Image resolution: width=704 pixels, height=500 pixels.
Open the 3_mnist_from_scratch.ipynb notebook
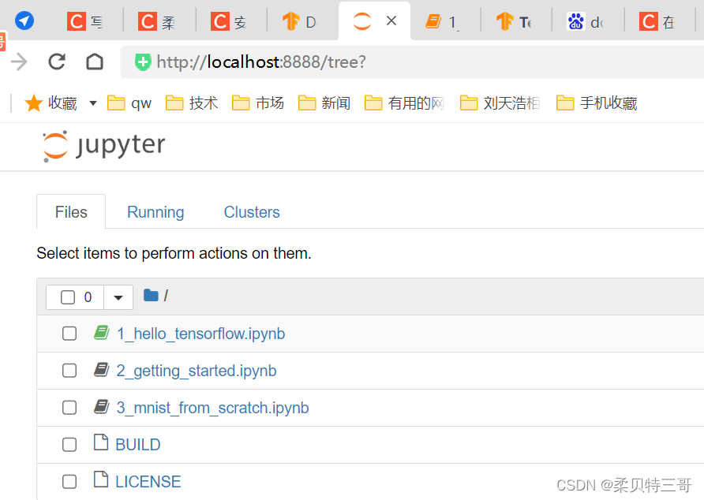pyautogui.click(x=212, y=407)
